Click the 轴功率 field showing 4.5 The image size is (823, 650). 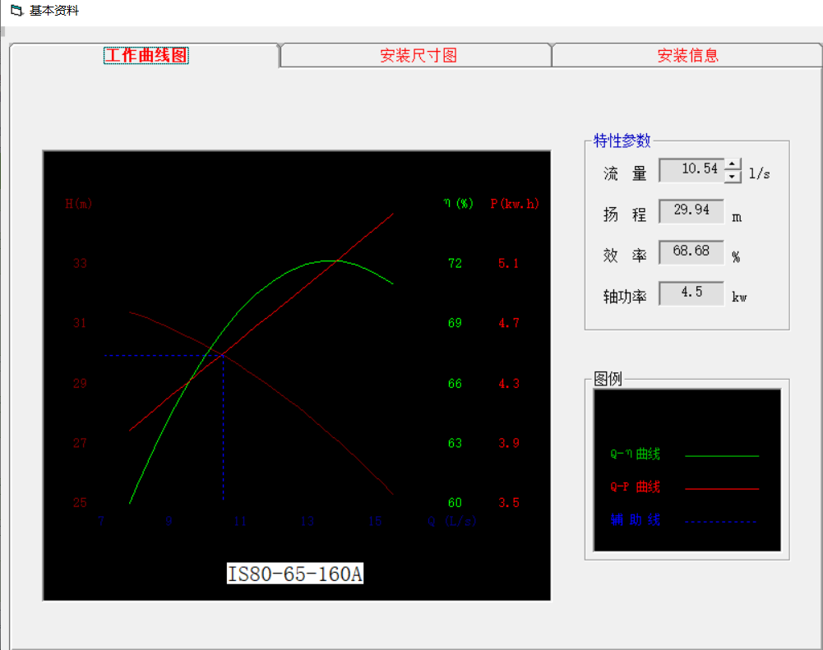tap(691, 293)
